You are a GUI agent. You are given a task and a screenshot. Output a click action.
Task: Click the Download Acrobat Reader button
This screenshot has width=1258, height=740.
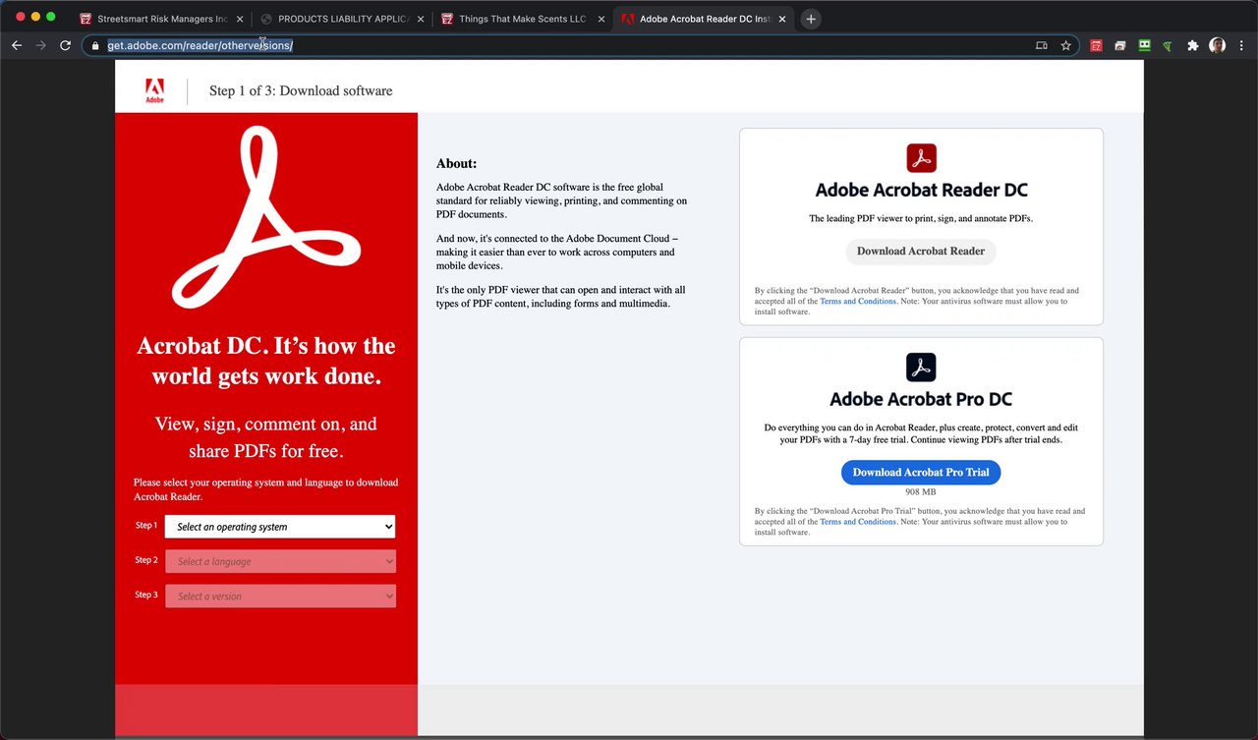(921, 252)
